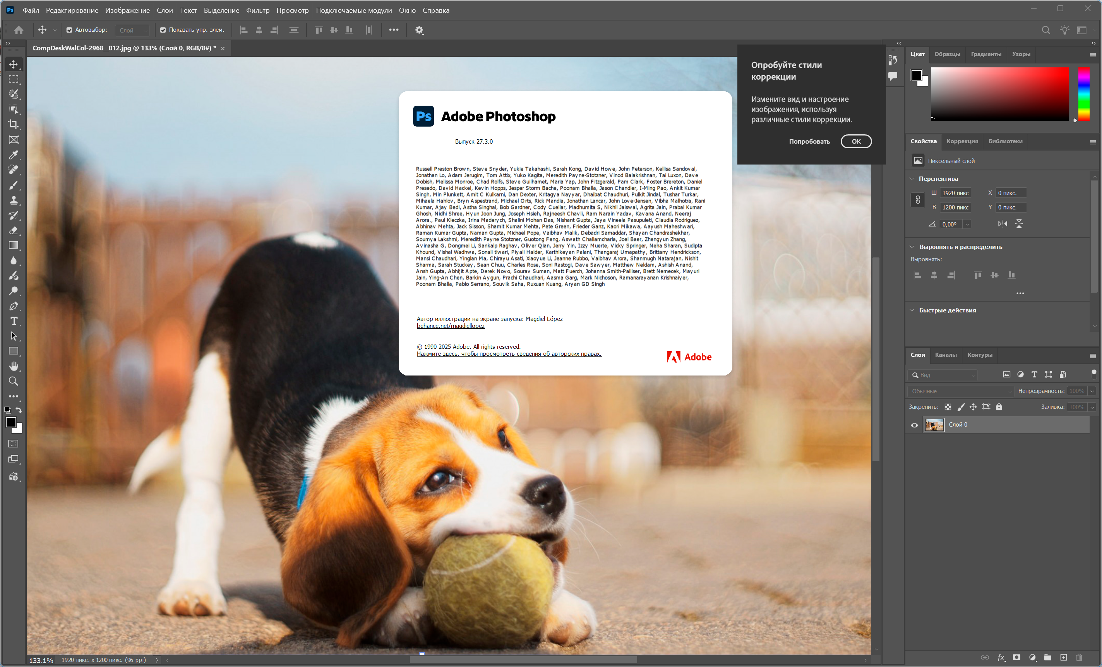Viewport: 1102px width, 667px height.
Task: Hide Слой 0 using eye icon
Action: pos(914,425)
